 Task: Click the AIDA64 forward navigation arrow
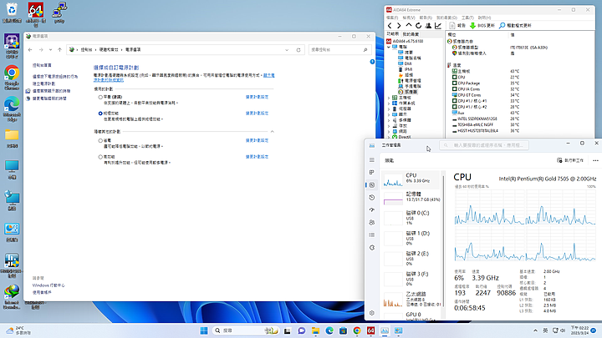tap(399, 26)
